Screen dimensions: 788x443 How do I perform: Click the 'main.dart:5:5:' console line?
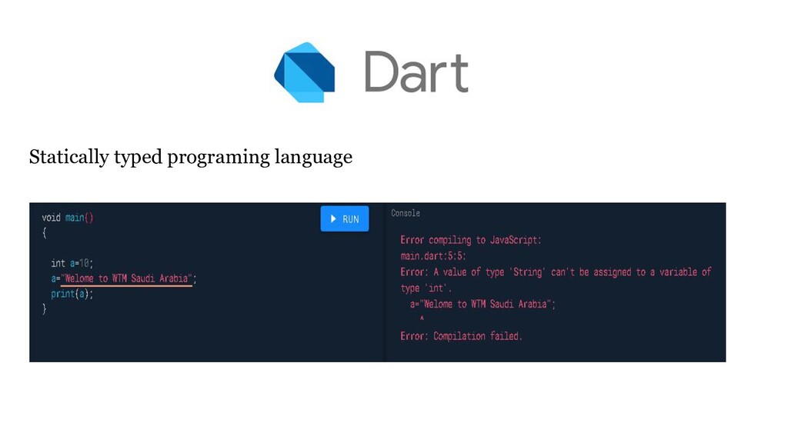point(433,256)
